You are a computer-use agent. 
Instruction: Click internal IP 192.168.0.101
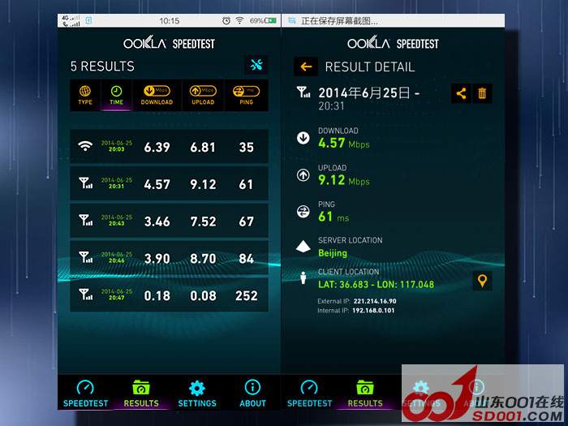374,311
